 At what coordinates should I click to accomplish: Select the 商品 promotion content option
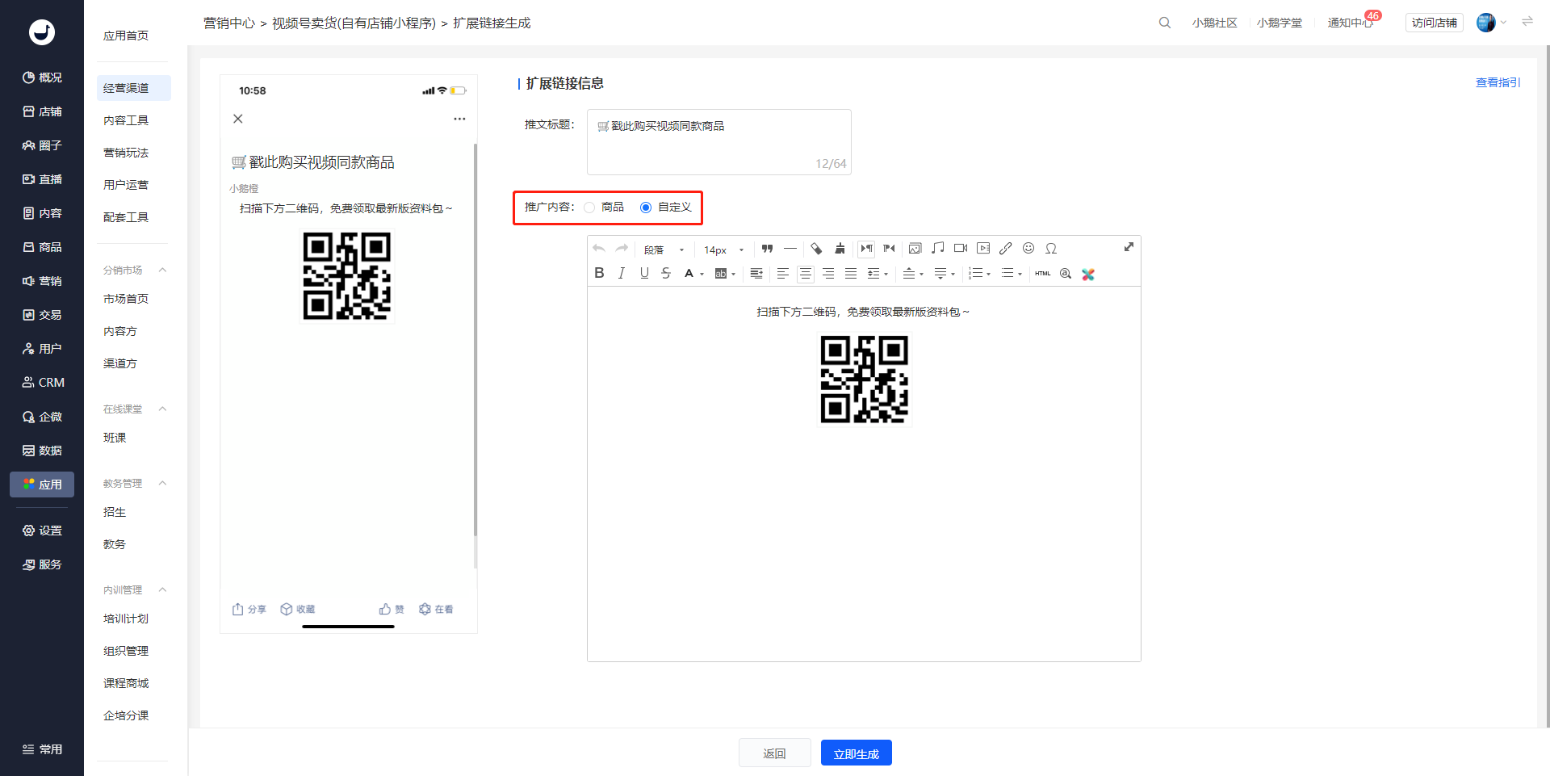pos(604,208)
